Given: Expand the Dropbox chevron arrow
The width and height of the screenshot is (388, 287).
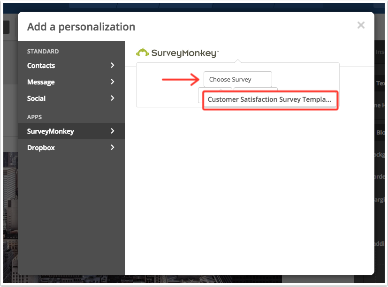Looking at the screenshot, I should (112, 147).
